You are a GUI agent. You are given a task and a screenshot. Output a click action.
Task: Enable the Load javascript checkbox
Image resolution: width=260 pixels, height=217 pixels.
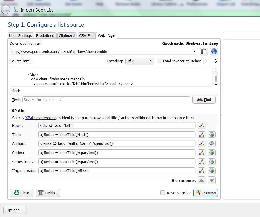pyautogui.click(x=159, y=61)
